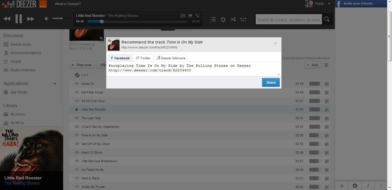Toggle checkbox for The Last Time
Image resolution: width=392 pixels, height=190 pixels.
coord(327,118)
